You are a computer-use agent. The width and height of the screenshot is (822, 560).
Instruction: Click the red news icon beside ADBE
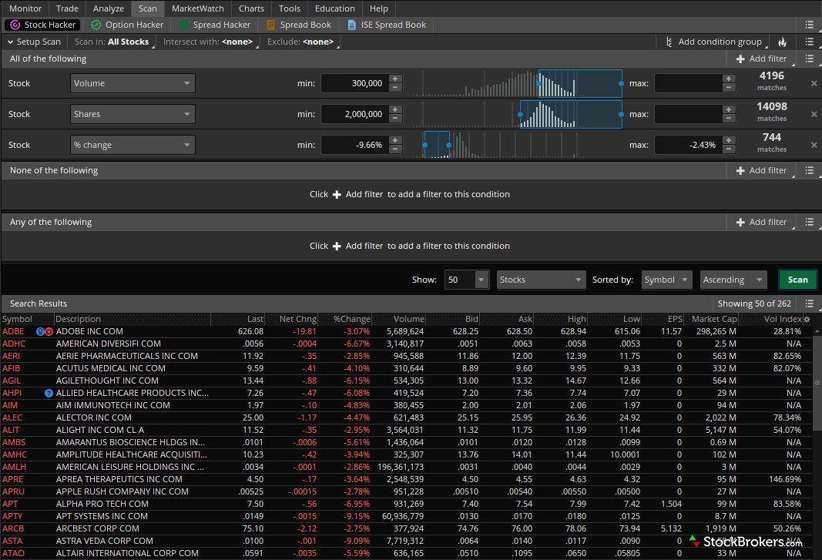pyautogui.click(x=49, y=331)
